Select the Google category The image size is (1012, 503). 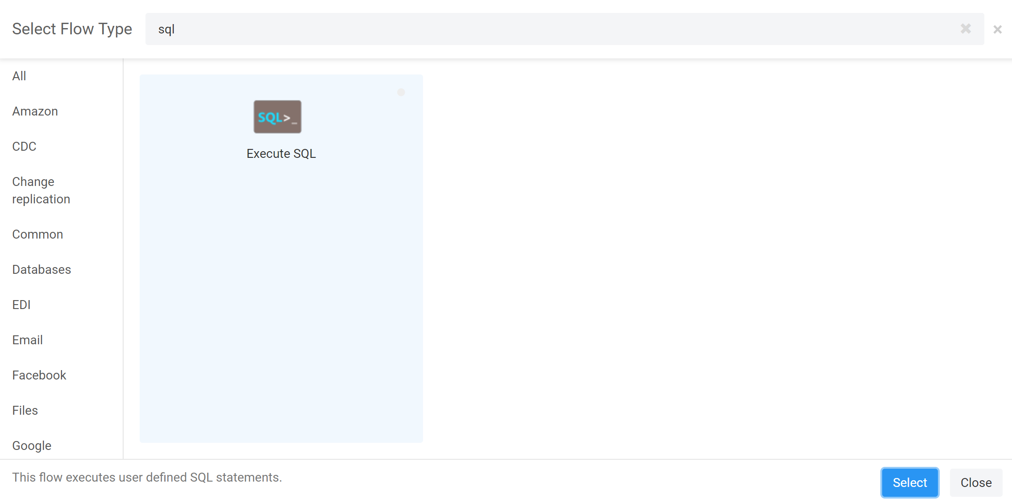(x=32, y=445)
